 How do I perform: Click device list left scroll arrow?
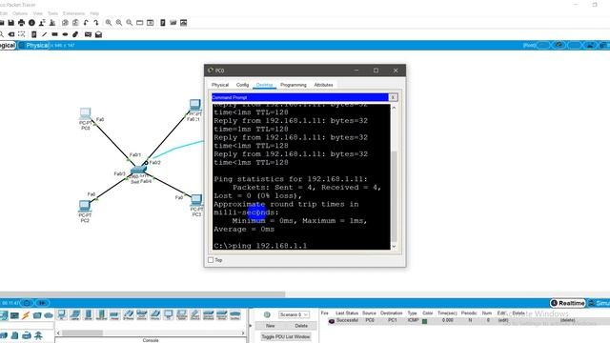coord(58,333)
